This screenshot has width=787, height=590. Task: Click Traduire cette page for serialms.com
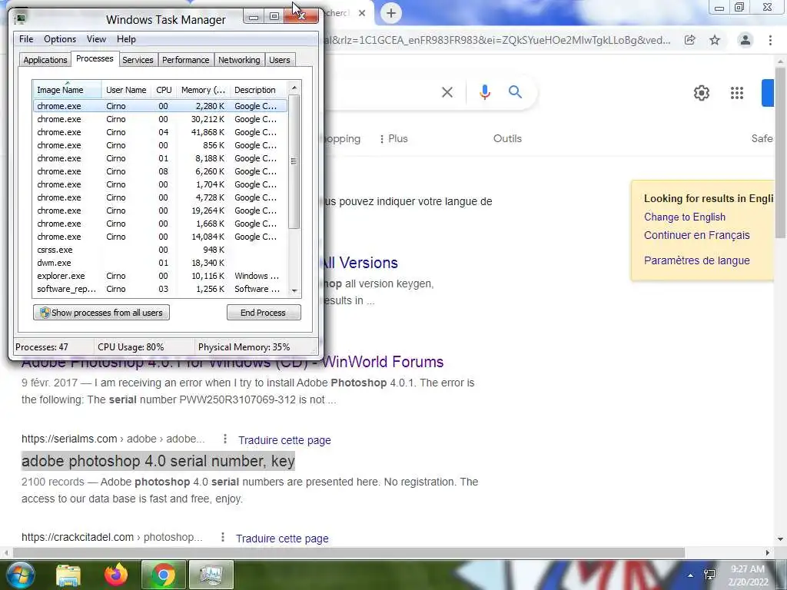(x=284, y=440)
